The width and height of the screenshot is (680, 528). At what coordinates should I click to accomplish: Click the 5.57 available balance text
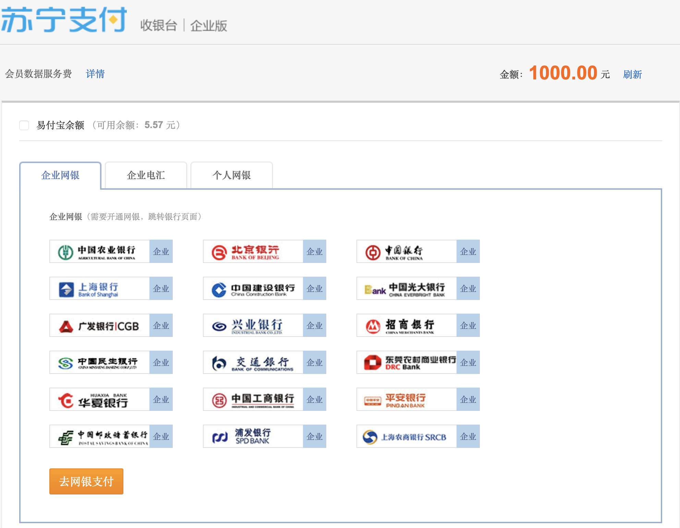(154, 125)
